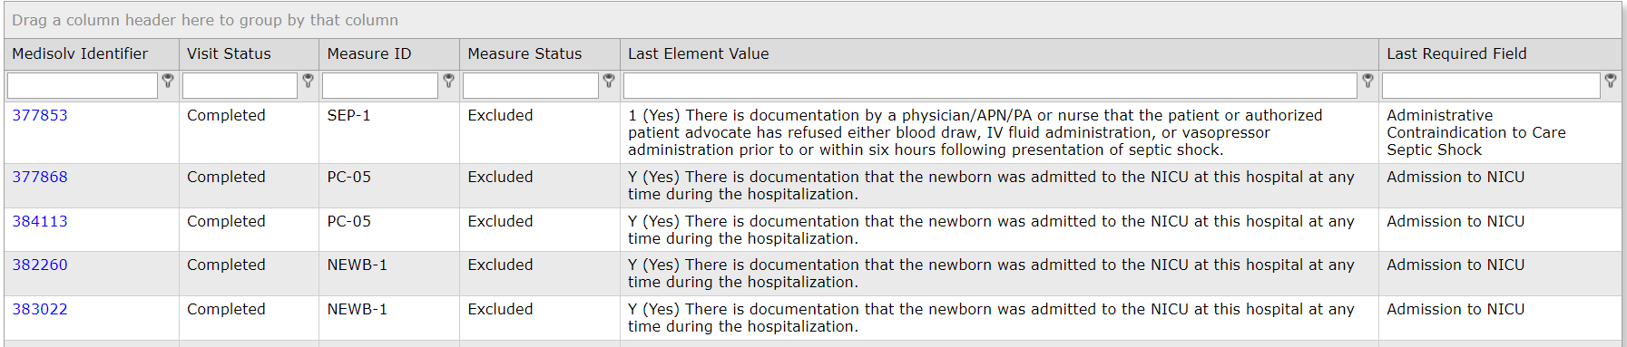This screenshot has width=1627, height=347.
Task: Open record 382260 link
Action: [40, 265]
